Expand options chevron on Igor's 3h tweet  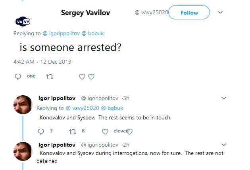(224, 98)
